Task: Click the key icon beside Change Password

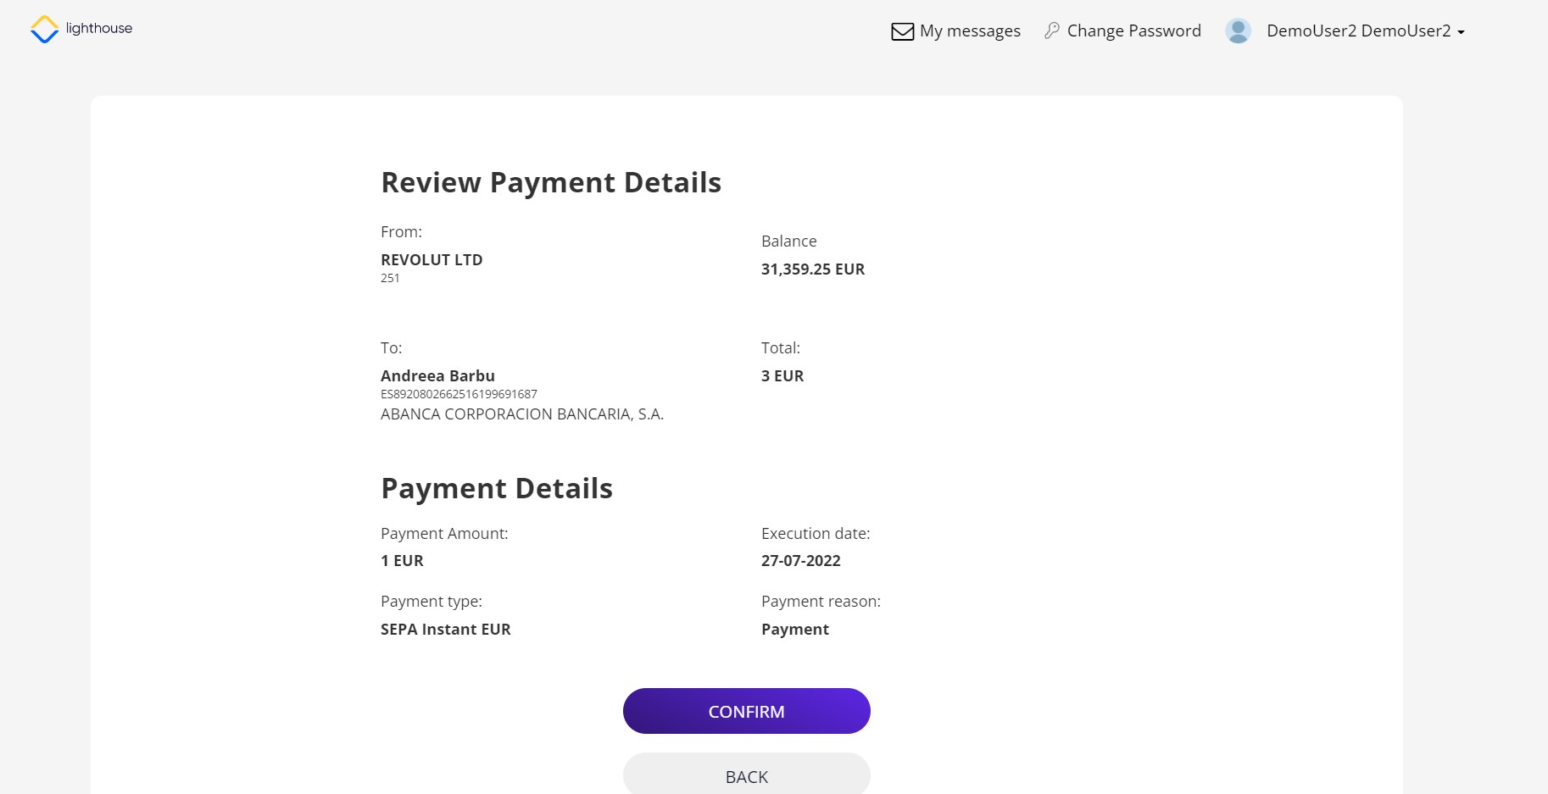Action: click(1052, 31)
